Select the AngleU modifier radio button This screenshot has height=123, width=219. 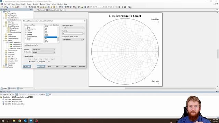click(x=50, y=59)
